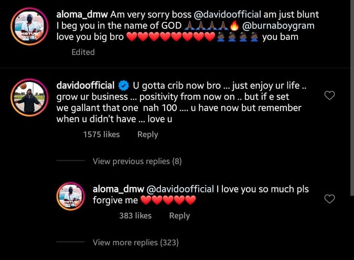Click the Edited label under top comment
Image resolution: width=354 pixels, height=260 pixels.
[83, 52]
